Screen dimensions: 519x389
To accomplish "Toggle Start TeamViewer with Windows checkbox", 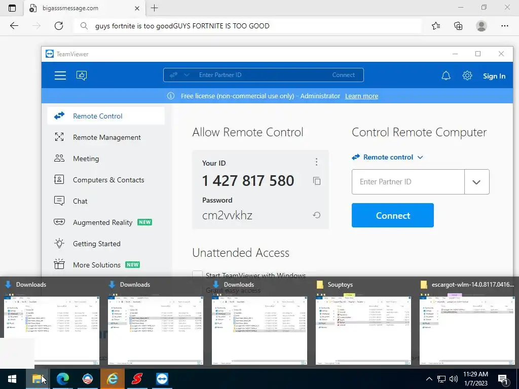I will (197, 275).
